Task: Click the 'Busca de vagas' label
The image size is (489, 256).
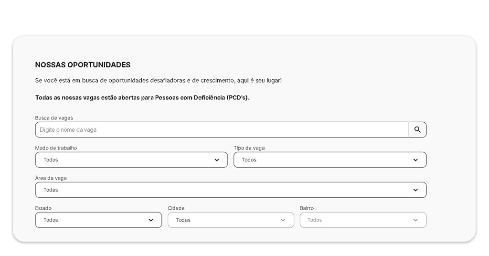Action: (x=54, y=118)
